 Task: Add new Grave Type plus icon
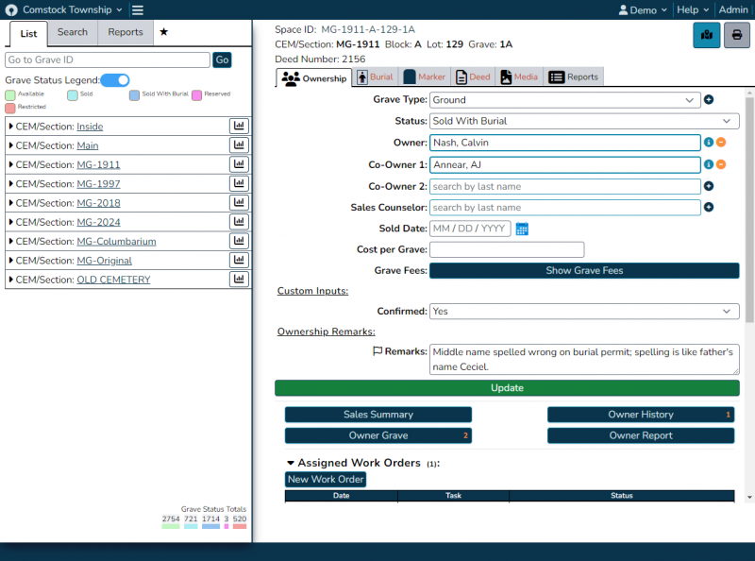(709, 100)
